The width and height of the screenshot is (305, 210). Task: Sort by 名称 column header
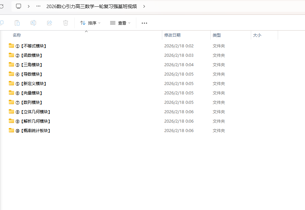[x=17, y=35]
